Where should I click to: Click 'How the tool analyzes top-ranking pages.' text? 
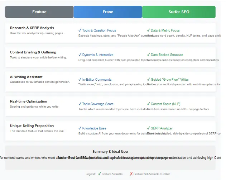[37, 33]
